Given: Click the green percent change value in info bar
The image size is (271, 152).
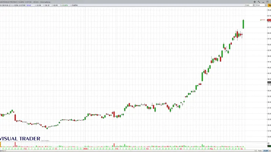Looking at the screenshot, I should 65,5.
